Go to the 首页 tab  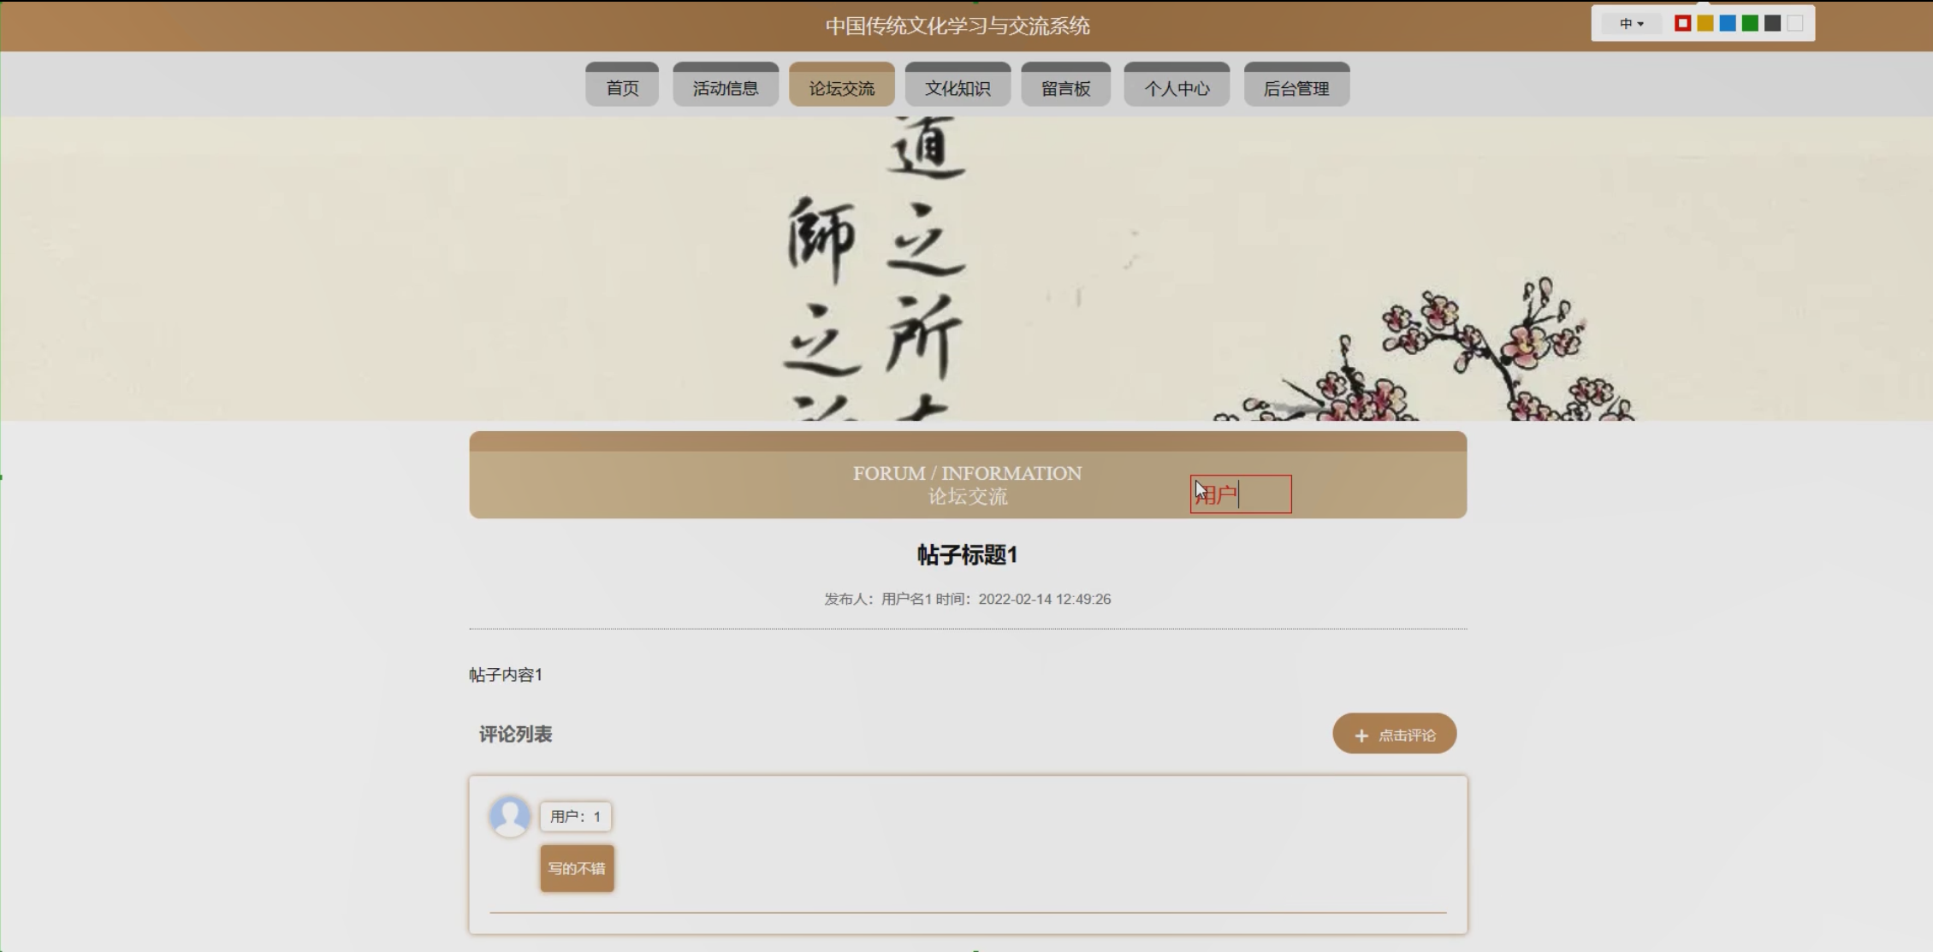[x=622, y=86]
